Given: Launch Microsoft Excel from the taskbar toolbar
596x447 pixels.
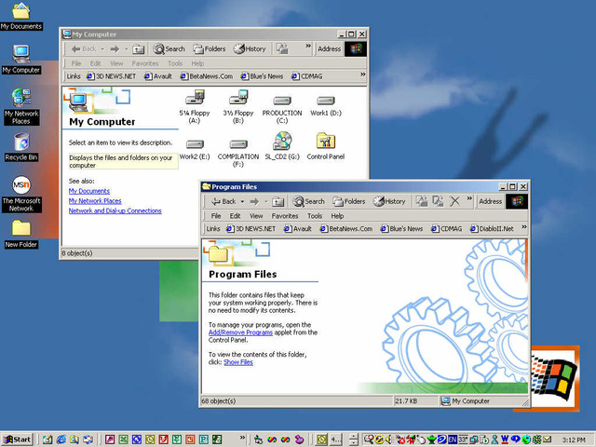Looking at the screenshot, I should 123,440.
